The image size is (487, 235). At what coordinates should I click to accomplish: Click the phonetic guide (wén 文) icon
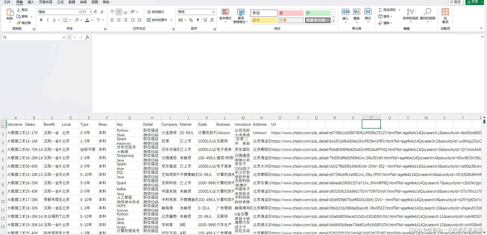pos(98,20)
